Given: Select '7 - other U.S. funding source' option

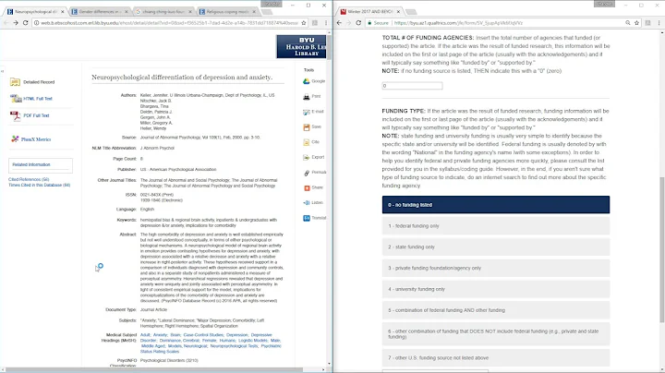Looking at the screenshot, I should 496,357.
